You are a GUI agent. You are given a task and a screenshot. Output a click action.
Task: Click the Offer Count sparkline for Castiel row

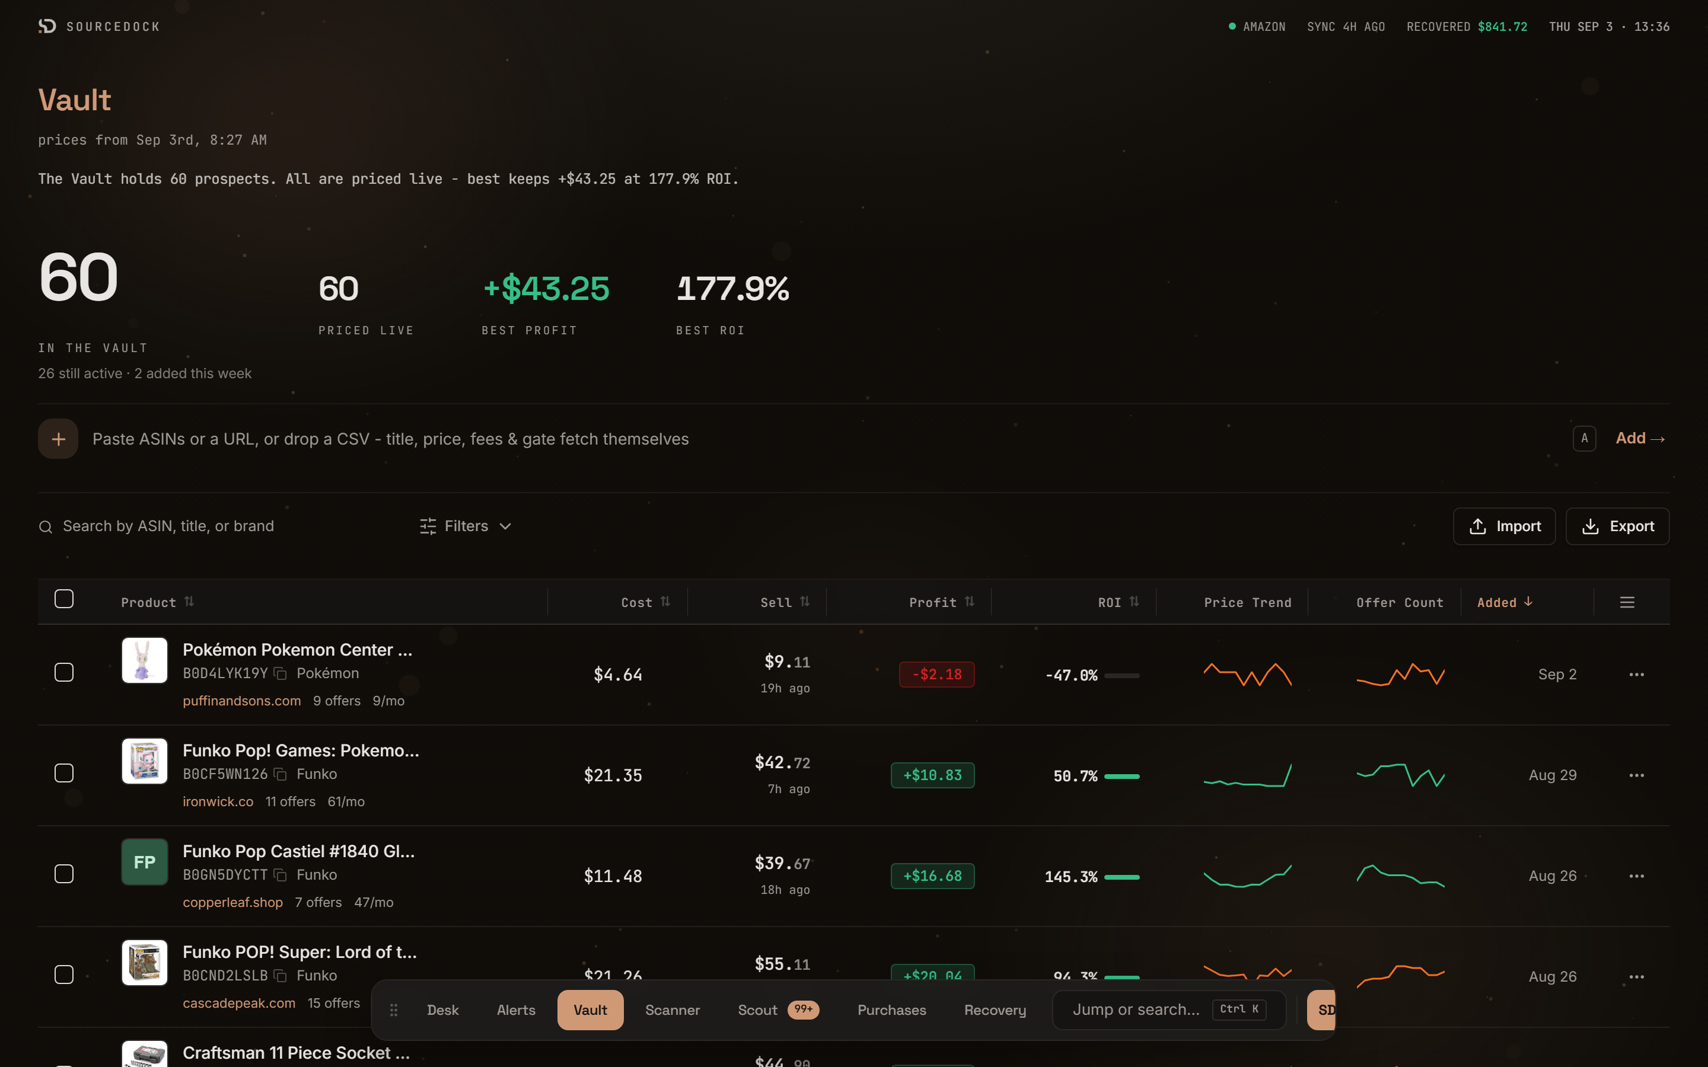1400,876
